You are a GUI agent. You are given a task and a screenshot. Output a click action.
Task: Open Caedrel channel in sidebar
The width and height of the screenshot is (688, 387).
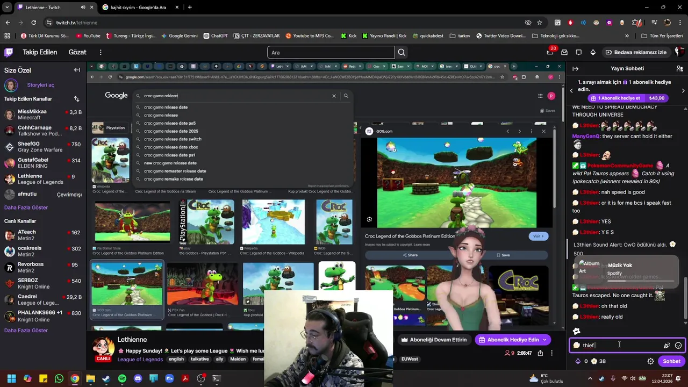43,299
